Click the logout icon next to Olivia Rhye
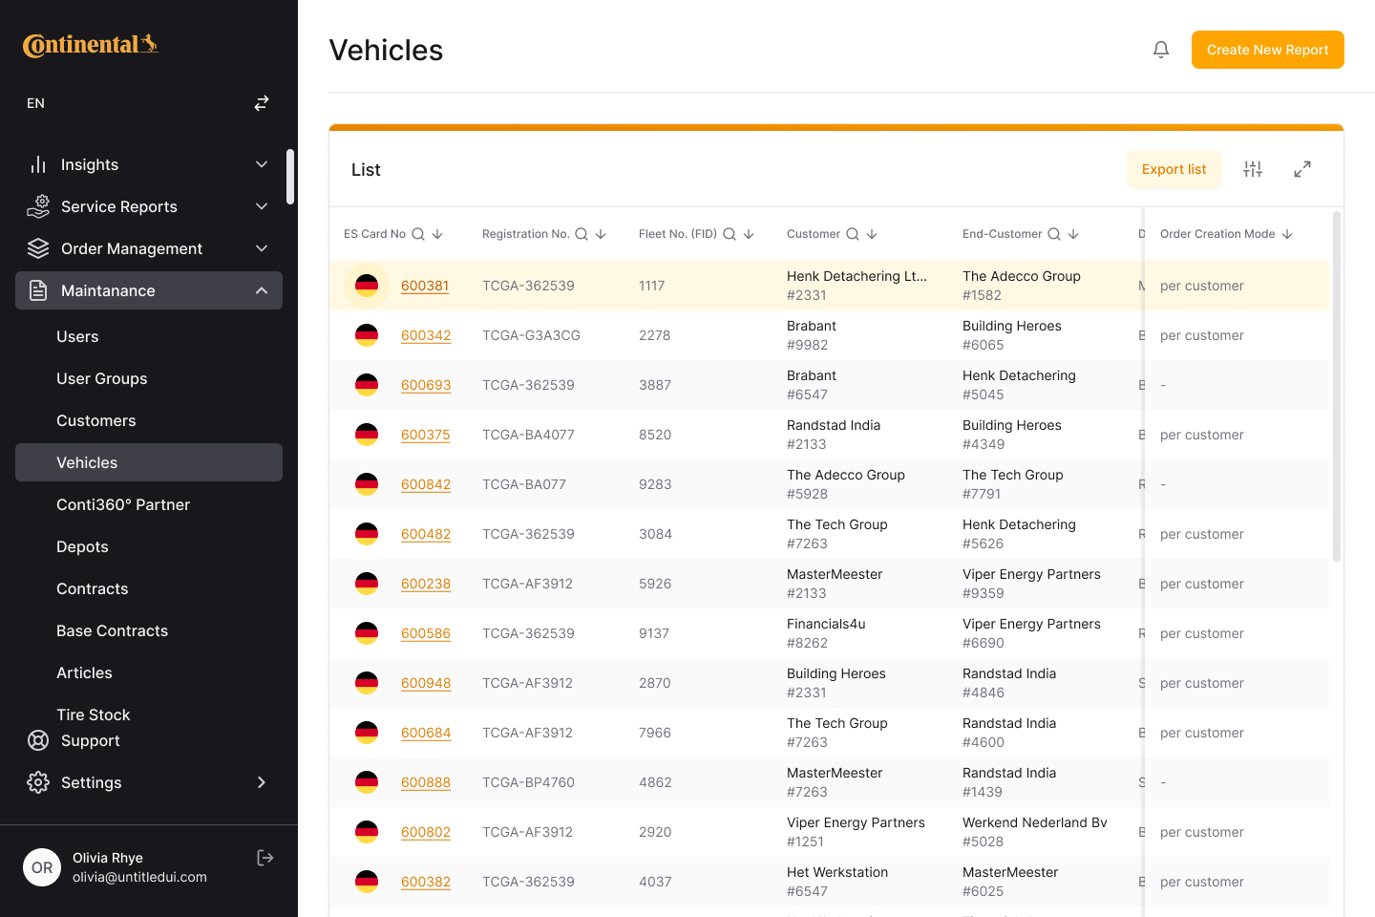 (265, 858)
